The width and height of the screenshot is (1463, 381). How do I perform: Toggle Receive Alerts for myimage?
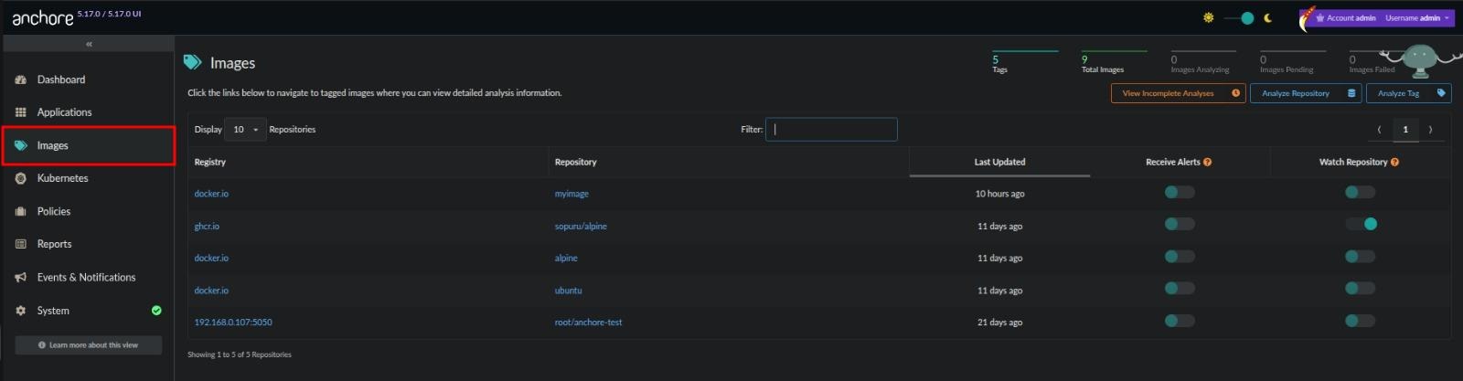point(1180,192)
